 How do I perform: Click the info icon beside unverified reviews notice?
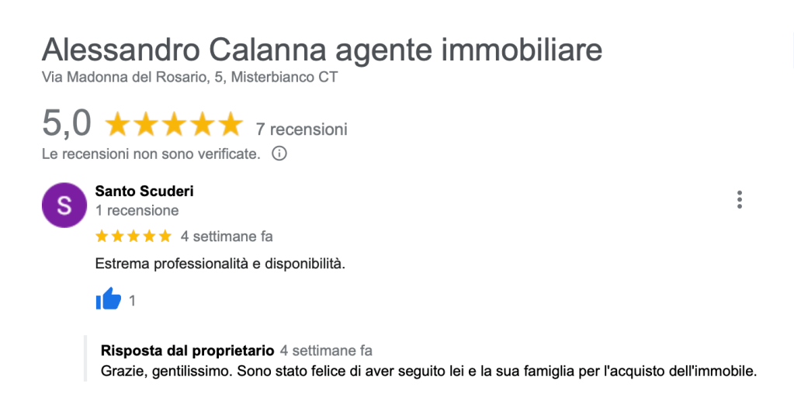(279, 154)
